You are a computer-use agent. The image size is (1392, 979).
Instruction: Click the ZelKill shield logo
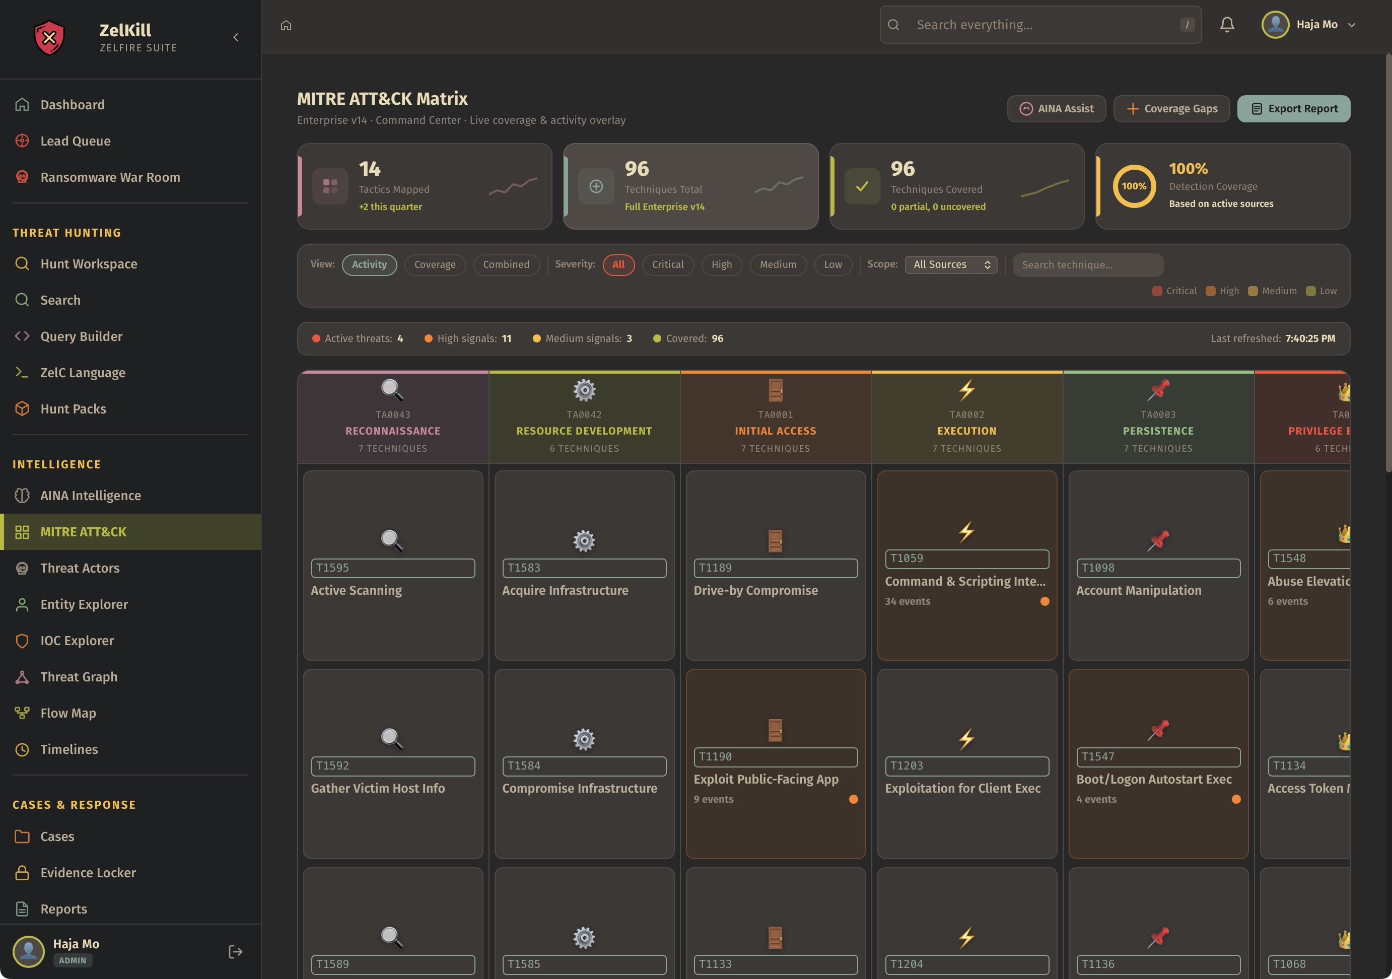pos(49,38)
